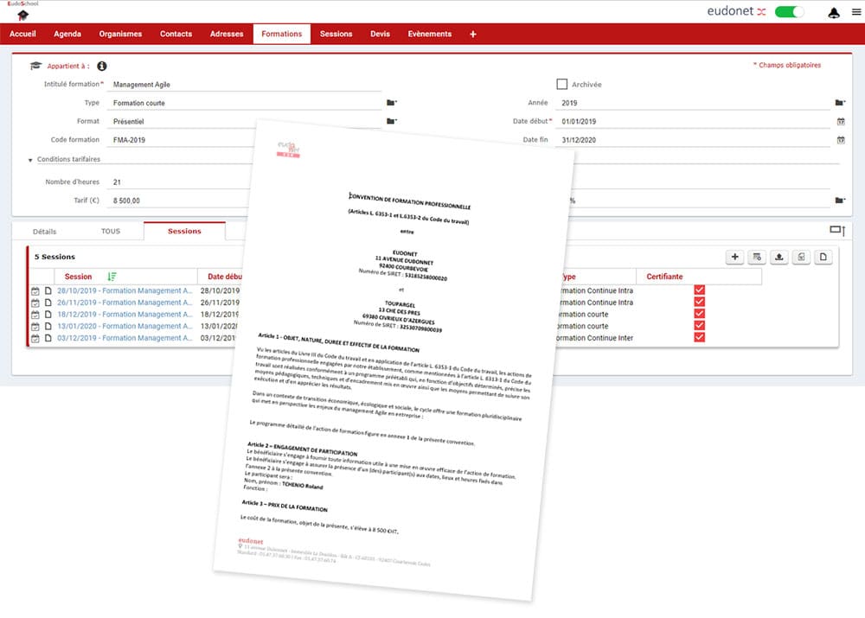
Task: Click calendar icon on the 18/12/2019 session row
Action: tap(35, 315)
